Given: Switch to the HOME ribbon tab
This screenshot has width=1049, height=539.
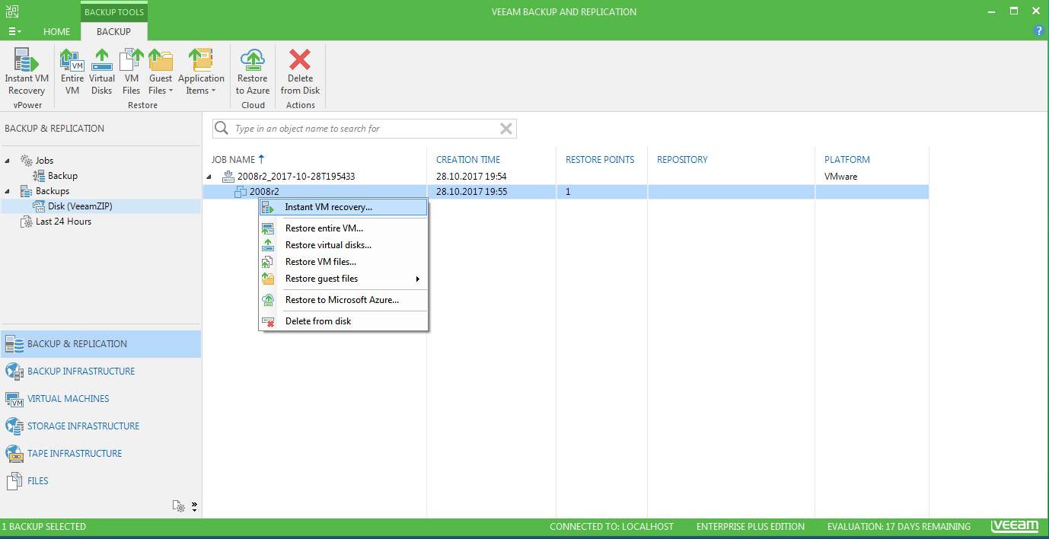Looking at the screenshot, I should (57, 32).
